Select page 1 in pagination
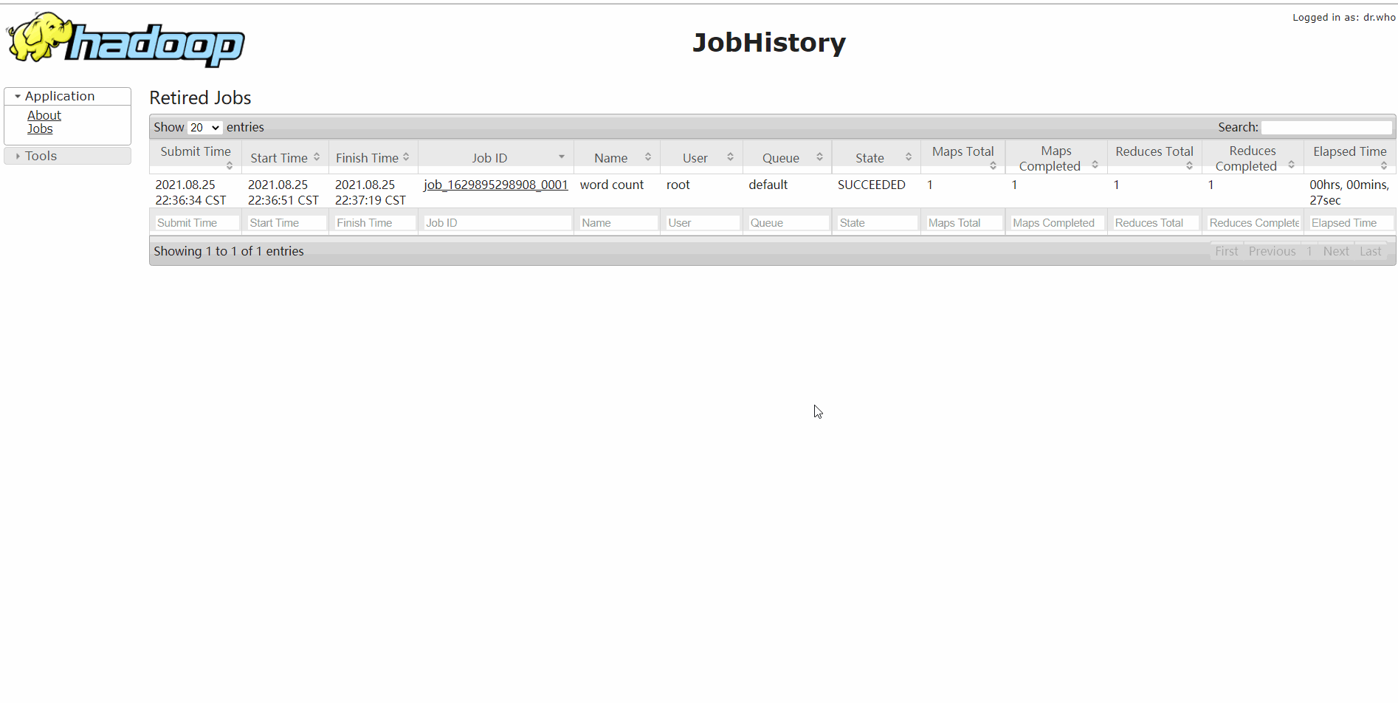 click(x=1309, y=251)
